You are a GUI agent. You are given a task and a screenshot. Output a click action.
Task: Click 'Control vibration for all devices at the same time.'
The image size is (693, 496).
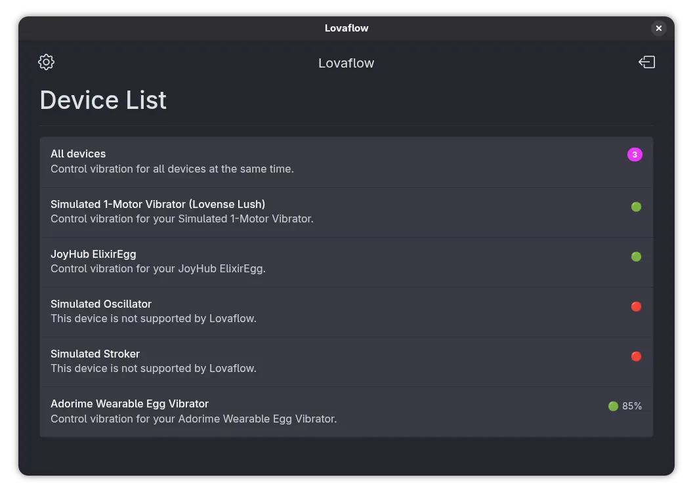(172, 169)
